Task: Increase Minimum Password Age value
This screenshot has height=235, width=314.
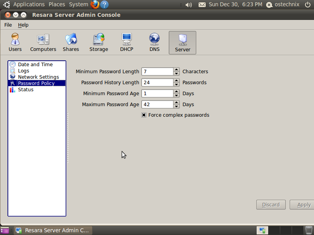Action: coord(176,92)
